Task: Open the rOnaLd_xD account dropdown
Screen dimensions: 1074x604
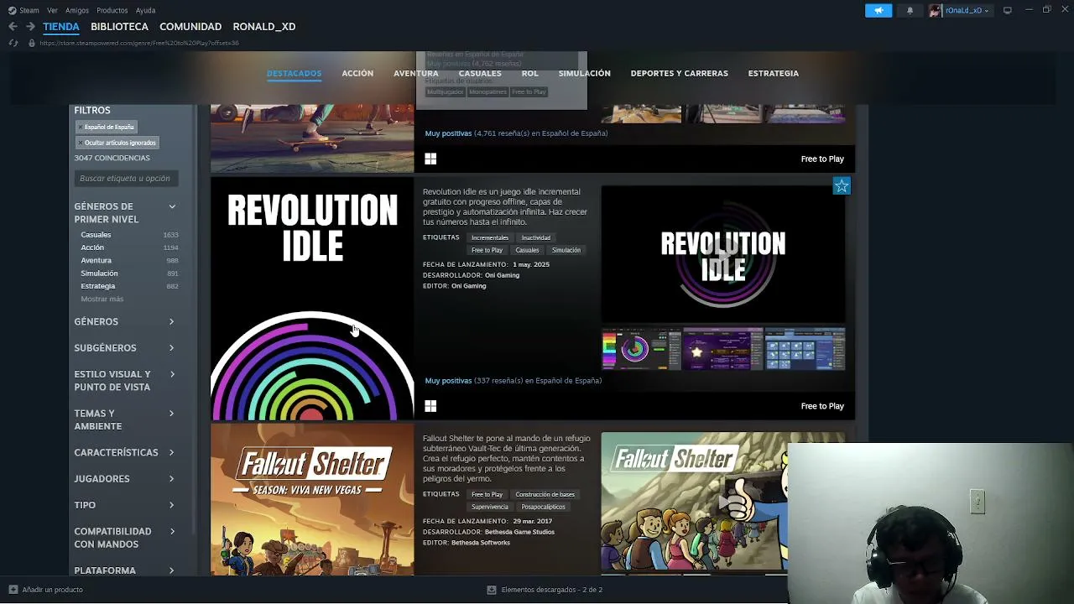Action: coord(967,10)
